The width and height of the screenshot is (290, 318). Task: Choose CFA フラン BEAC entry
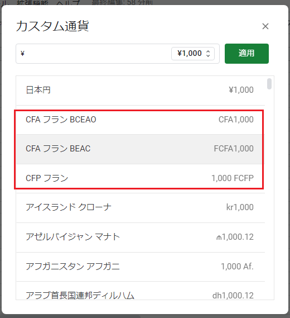pyautogui.click(x=141, y=149)
